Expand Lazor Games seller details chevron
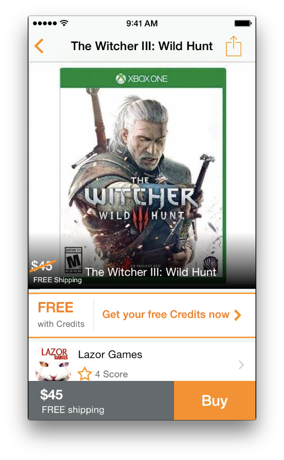 pos(241,365)
